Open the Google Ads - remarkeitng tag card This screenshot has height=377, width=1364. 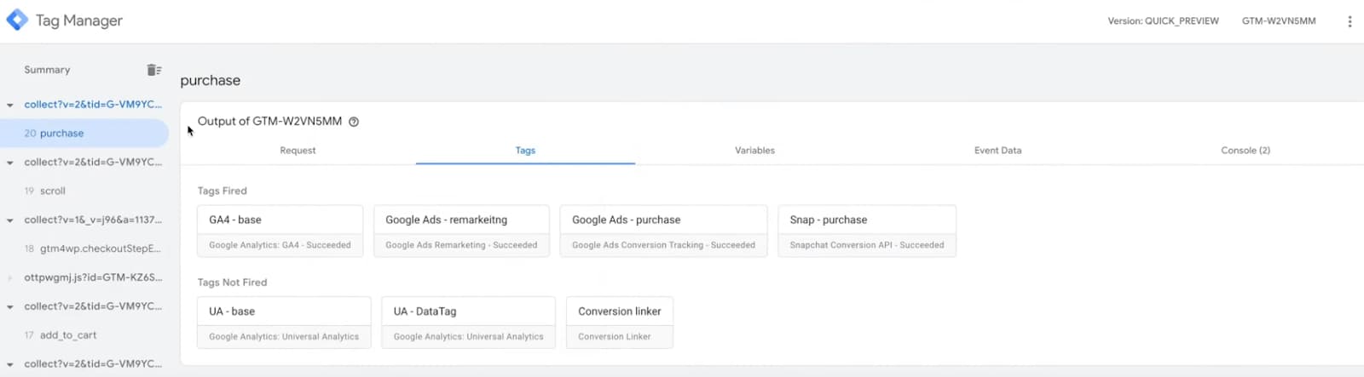pyautogui.click(x=461, y=231)
